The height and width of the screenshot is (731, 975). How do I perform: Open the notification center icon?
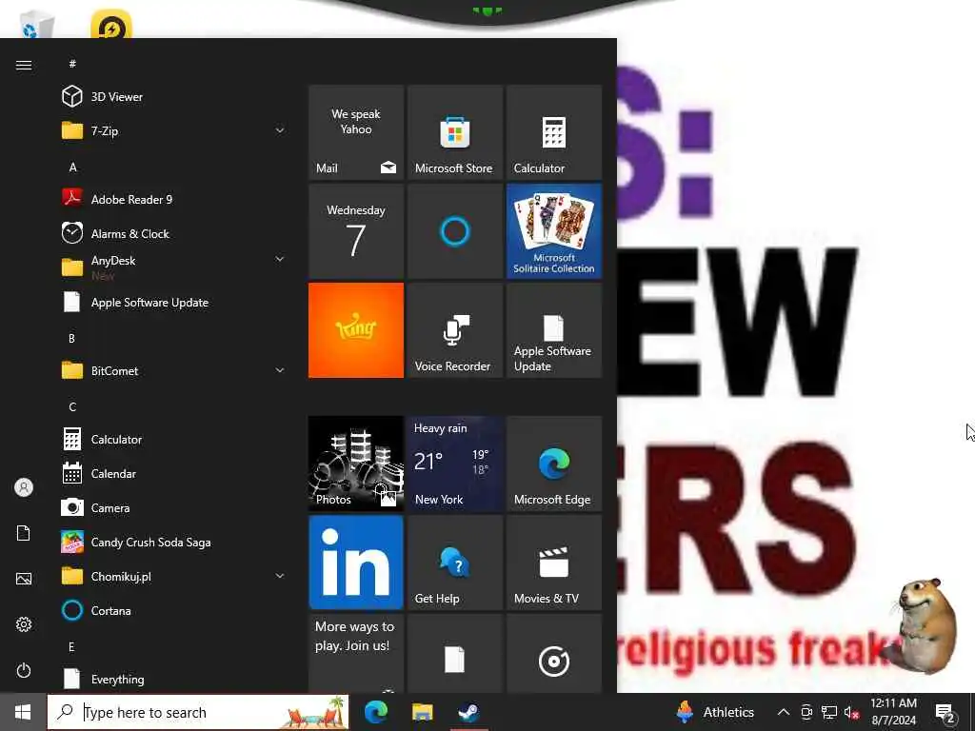(945, 714)
